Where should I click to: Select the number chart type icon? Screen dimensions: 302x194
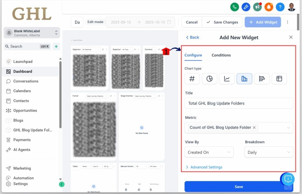pos(192,79)
